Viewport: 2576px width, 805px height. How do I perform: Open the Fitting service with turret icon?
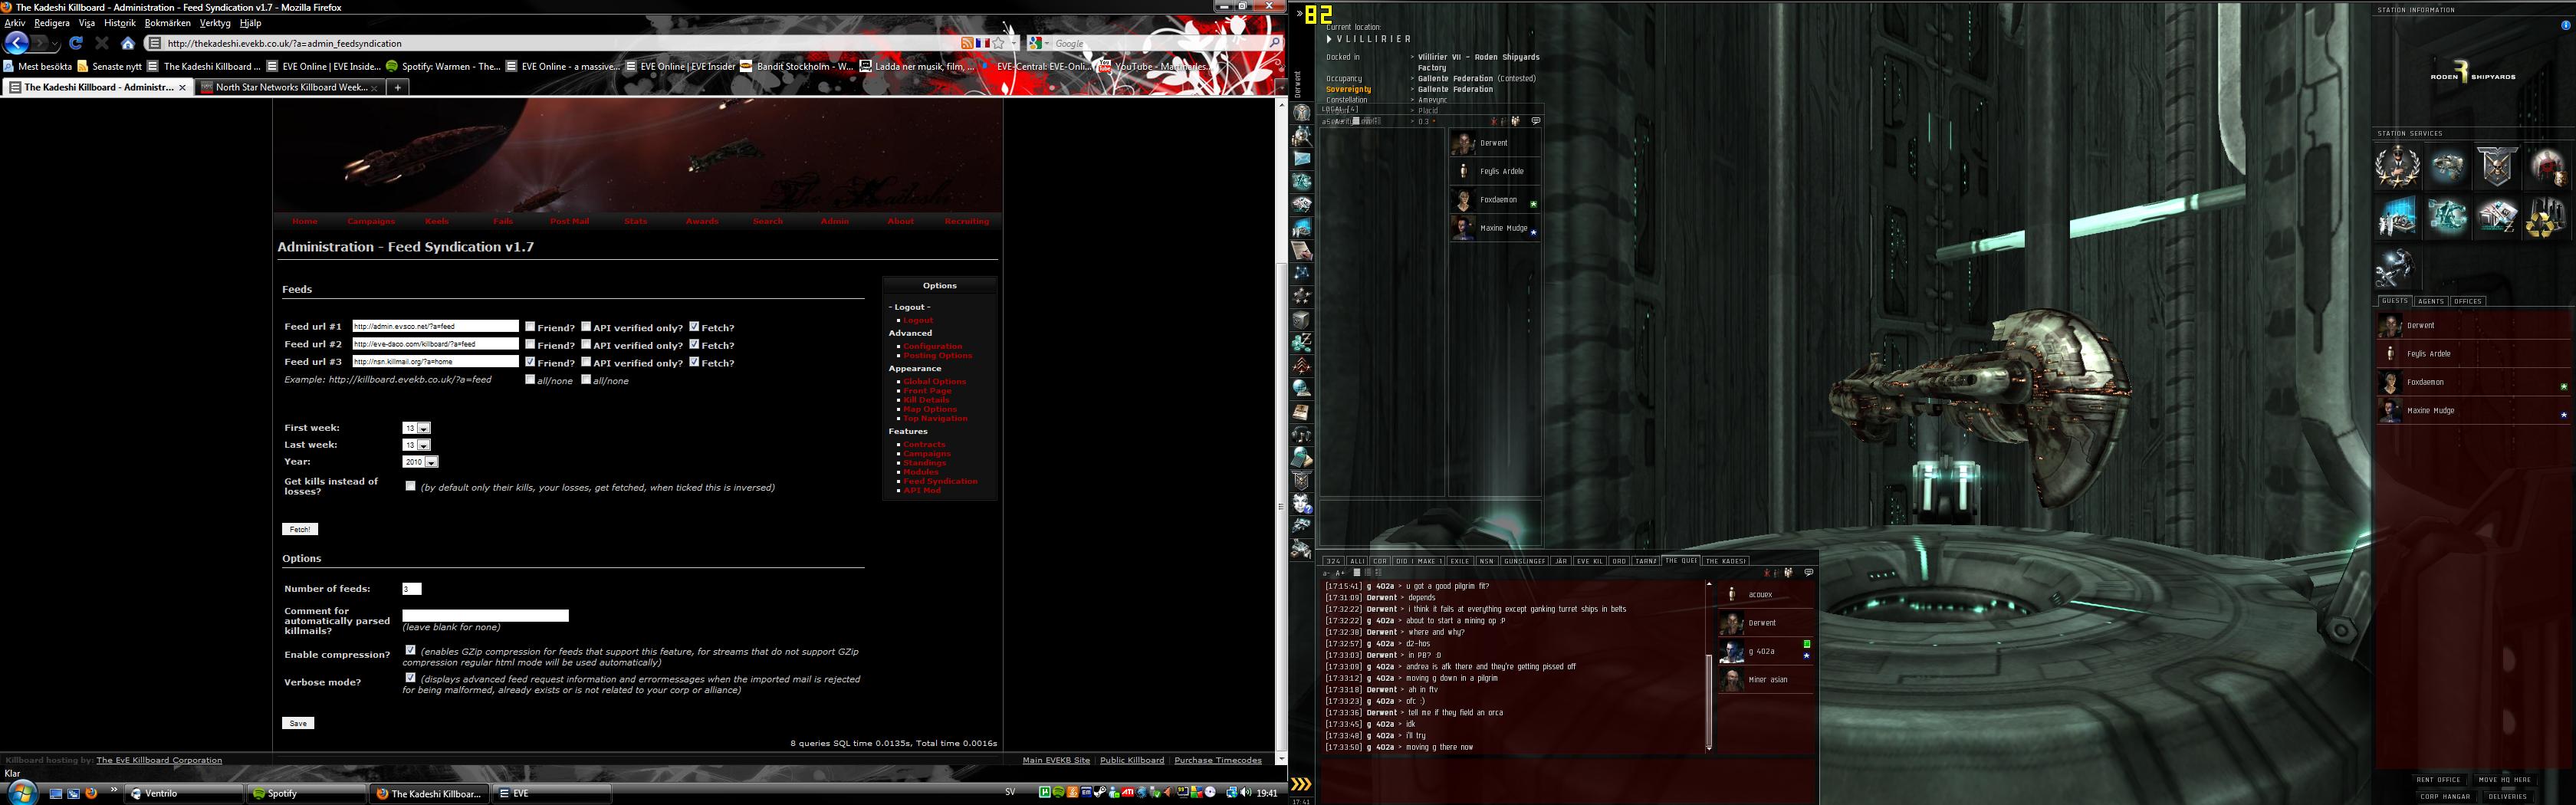pos(2447,166)
